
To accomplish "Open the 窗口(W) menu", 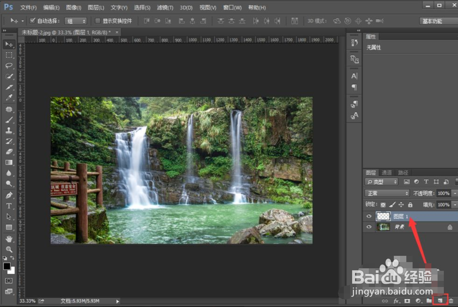I will [232, 7].
